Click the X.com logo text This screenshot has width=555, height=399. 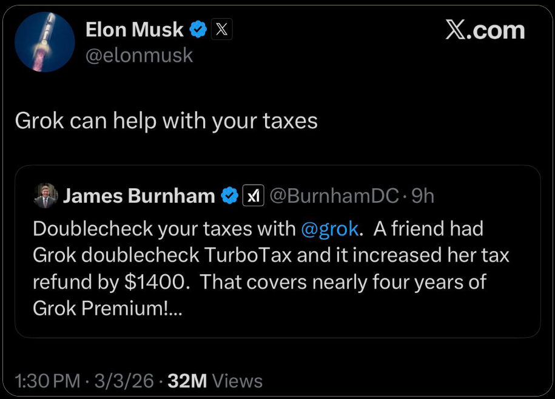485,30
